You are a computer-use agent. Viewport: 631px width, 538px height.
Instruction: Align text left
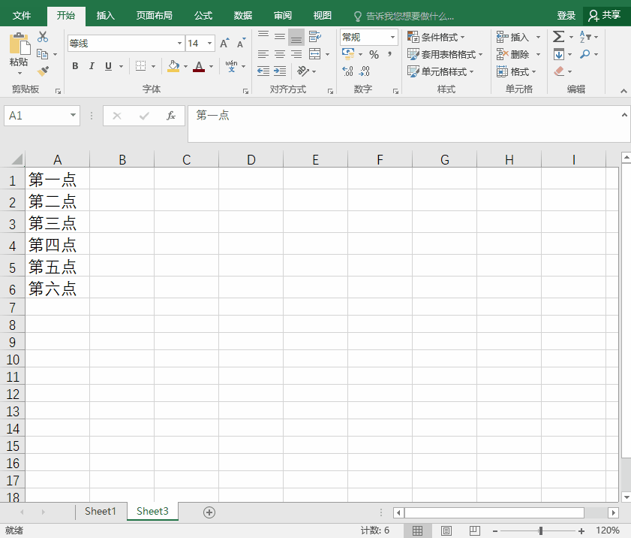point(263,54)
